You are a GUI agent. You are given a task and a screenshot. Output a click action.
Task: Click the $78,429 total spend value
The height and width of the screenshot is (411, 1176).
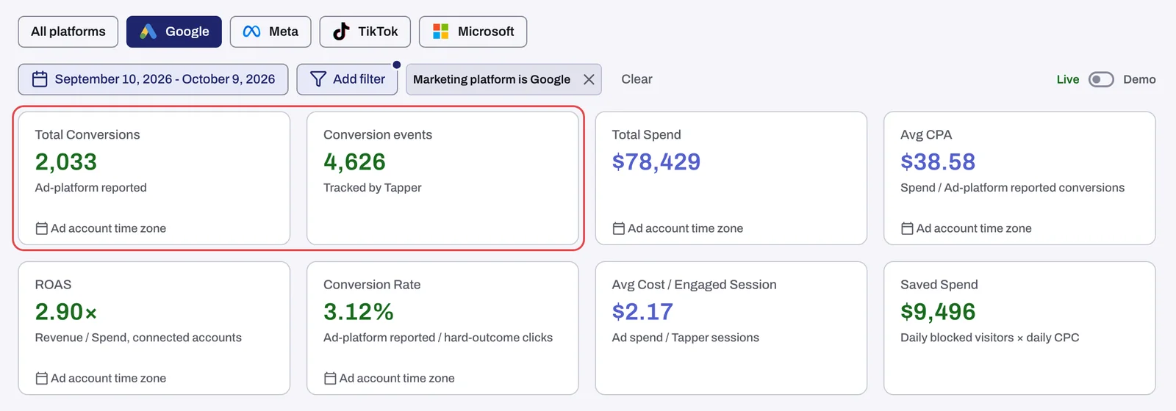click(x=656, y=161)
